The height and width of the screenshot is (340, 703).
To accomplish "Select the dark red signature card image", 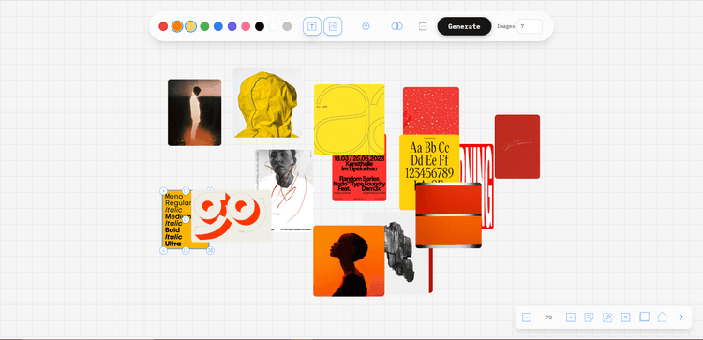I will click(517, 147).
